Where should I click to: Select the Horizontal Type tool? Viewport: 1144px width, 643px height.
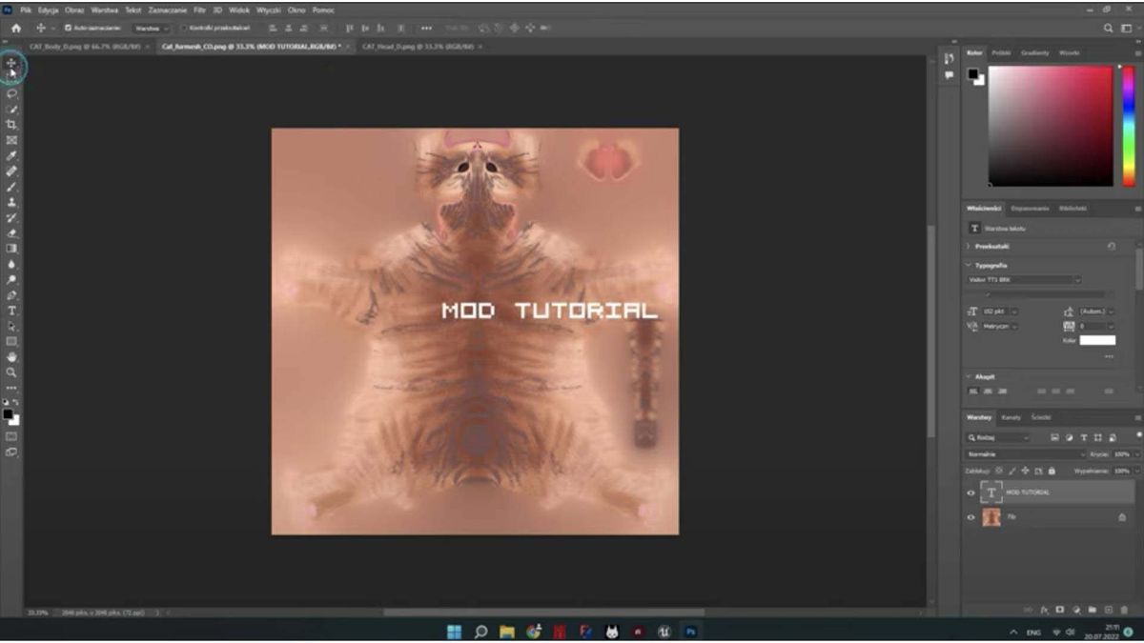pyautogui.click(x=11, y=311)
